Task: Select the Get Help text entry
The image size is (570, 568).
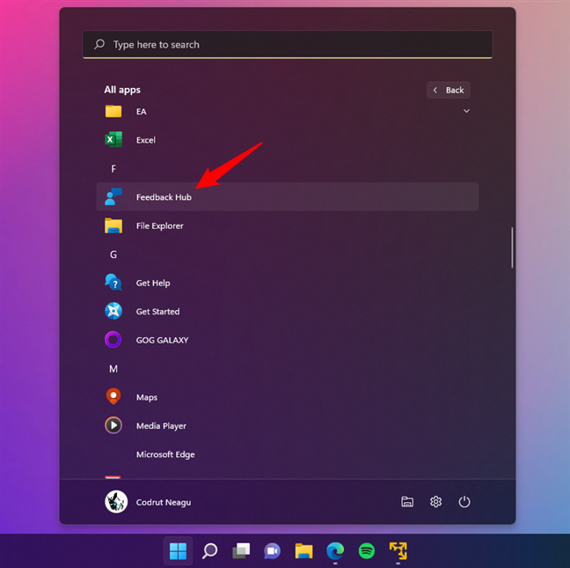Action: (153, 283)
